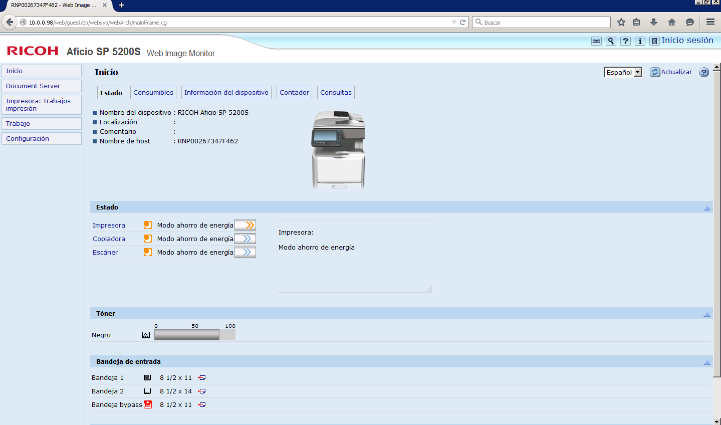Viewport: 721px width, 425px height.
Task: Click the Impresora status link
Action: point(109,225)
